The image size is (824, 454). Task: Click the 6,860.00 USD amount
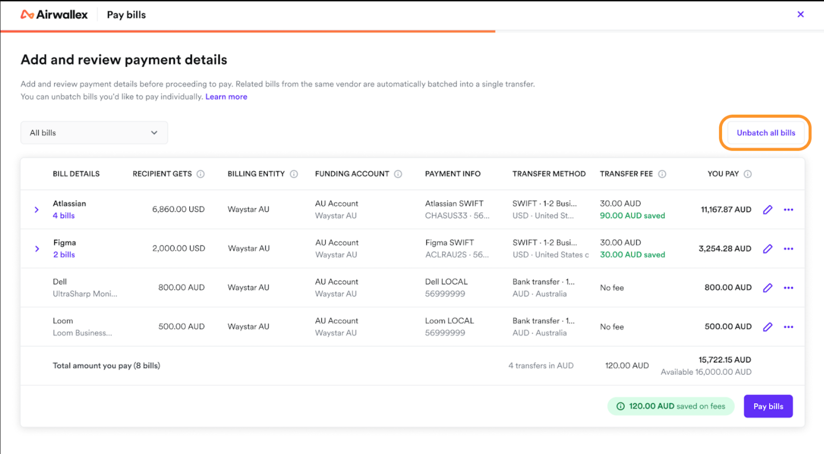coord(178,209)
